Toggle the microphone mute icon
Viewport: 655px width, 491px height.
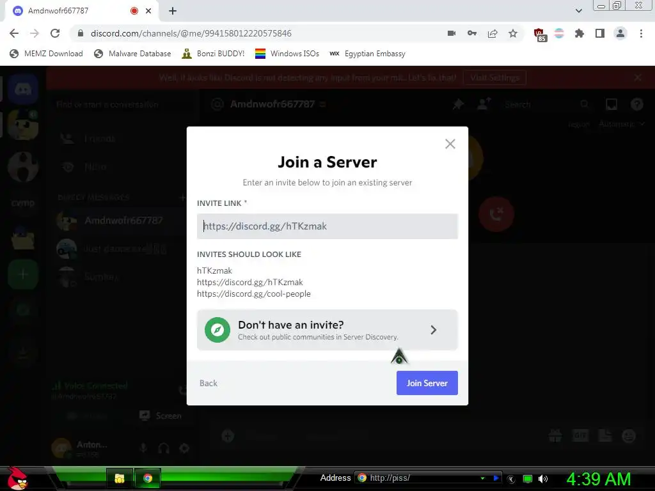(x=143, y=448)
